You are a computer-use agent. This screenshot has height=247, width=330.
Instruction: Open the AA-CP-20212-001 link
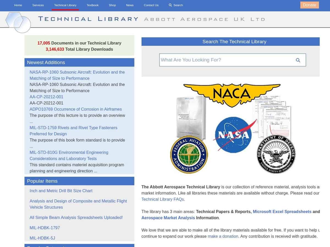(46, 97)
